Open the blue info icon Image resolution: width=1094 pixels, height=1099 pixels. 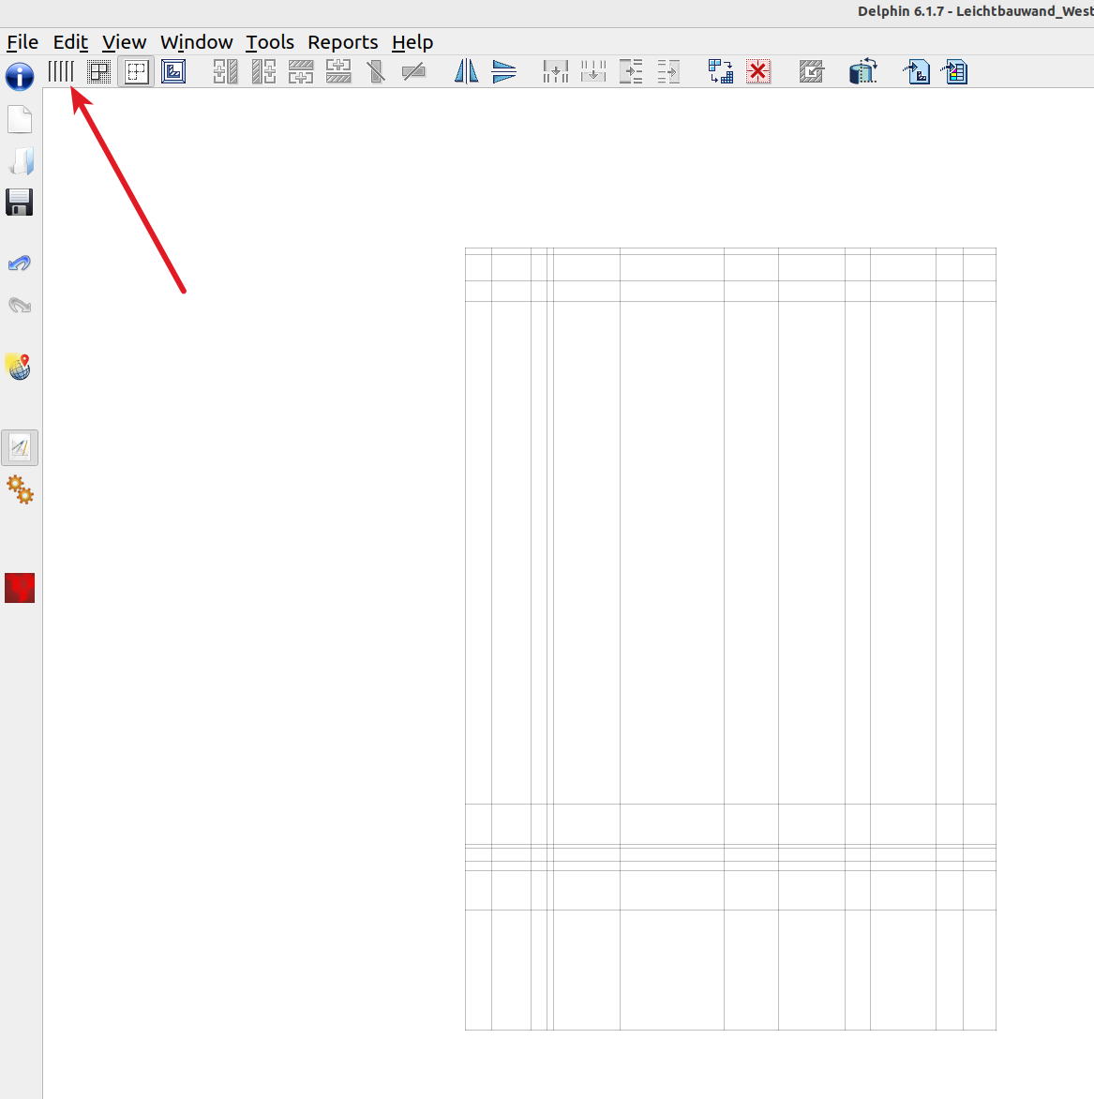point(20,76)
